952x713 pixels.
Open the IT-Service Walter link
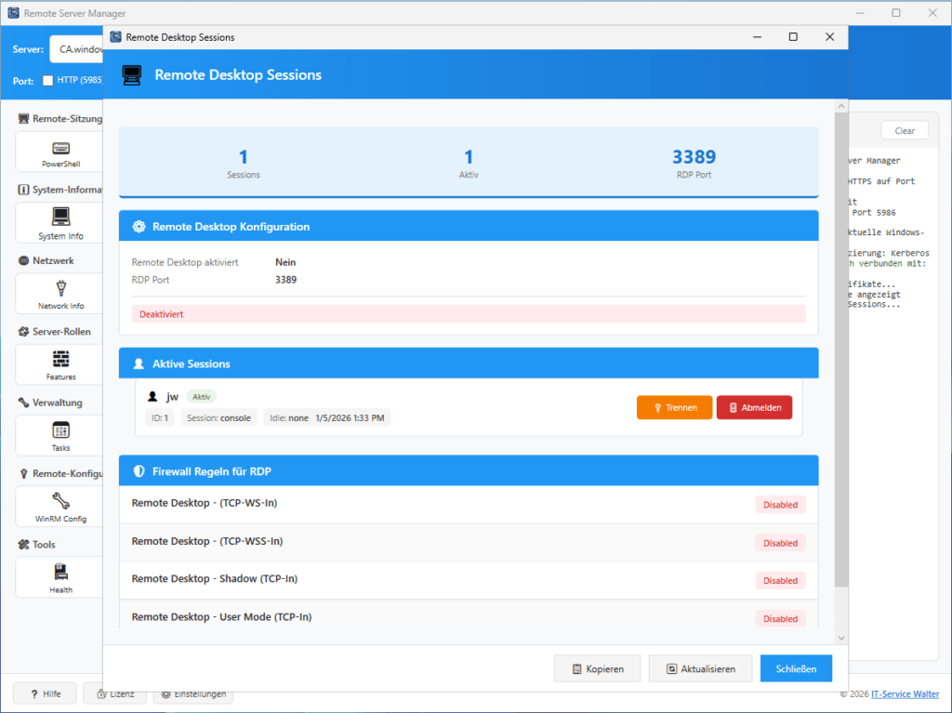905,693
